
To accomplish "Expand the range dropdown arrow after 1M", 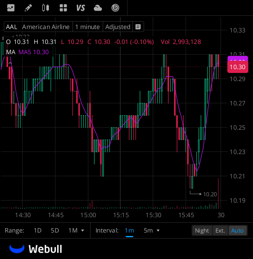I will click(83, 230).
